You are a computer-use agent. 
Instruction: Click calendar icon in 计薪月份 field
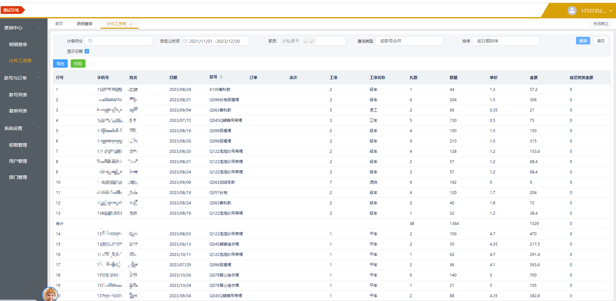tap(90, 41)
